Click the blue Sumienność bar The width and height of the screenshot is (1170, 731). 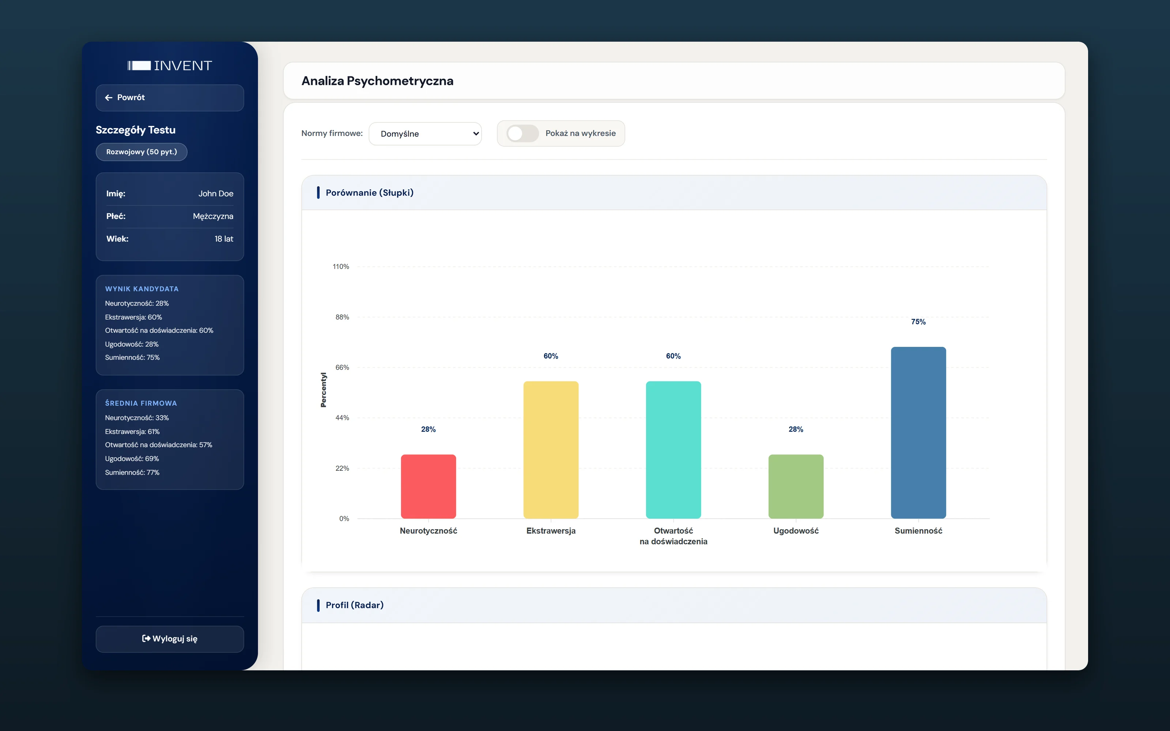click(x=918, y=433)
